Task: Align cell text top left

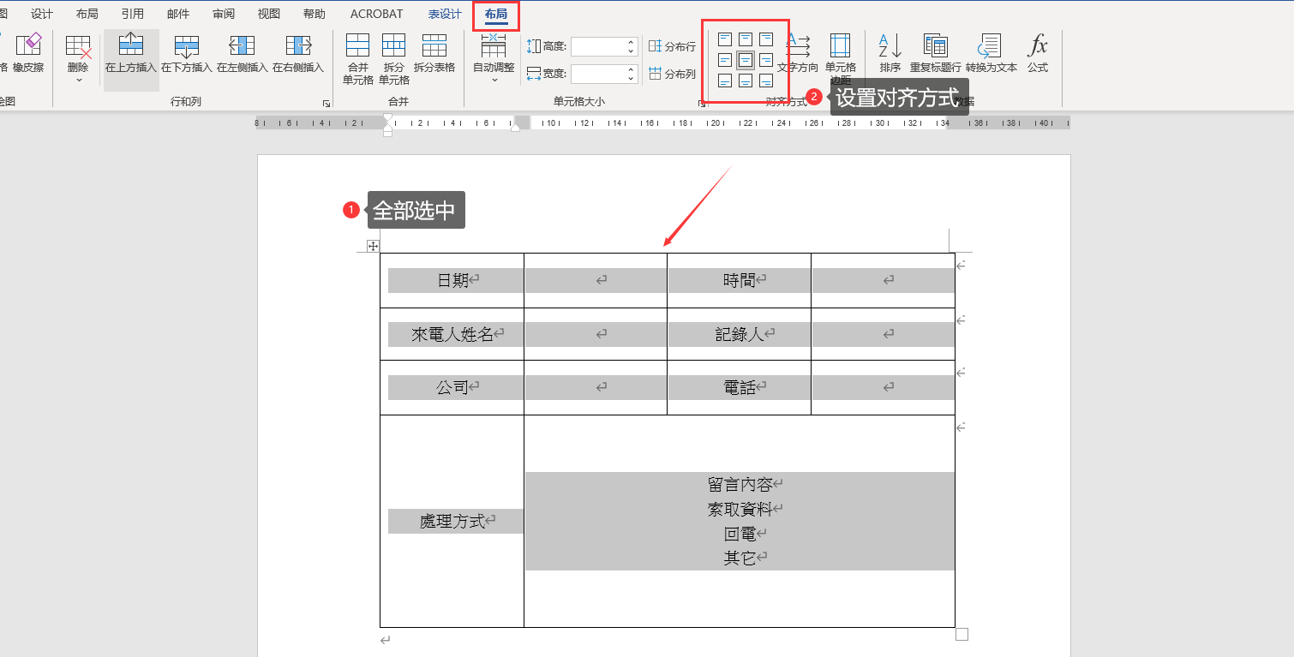Action: pyautogui.click(x=725, y=39)
